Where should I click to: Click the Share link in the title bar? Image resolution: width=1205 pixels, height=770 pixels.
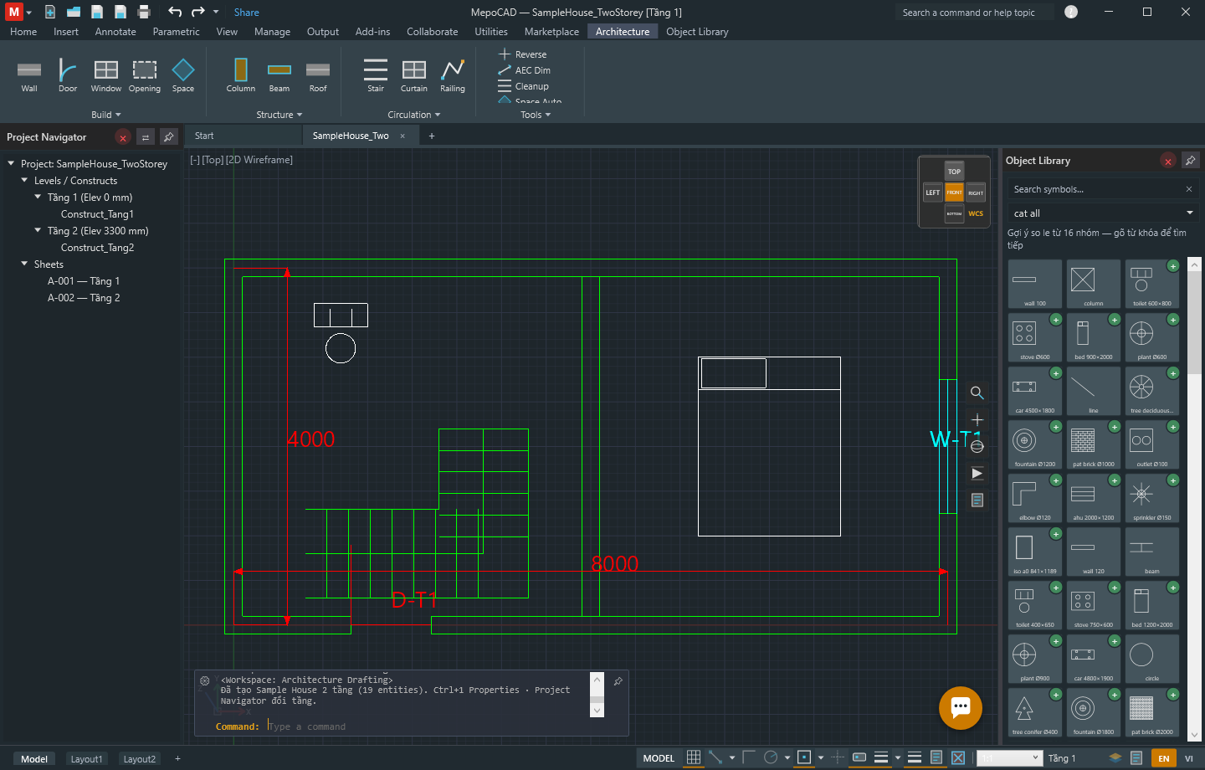click(247, 13)
